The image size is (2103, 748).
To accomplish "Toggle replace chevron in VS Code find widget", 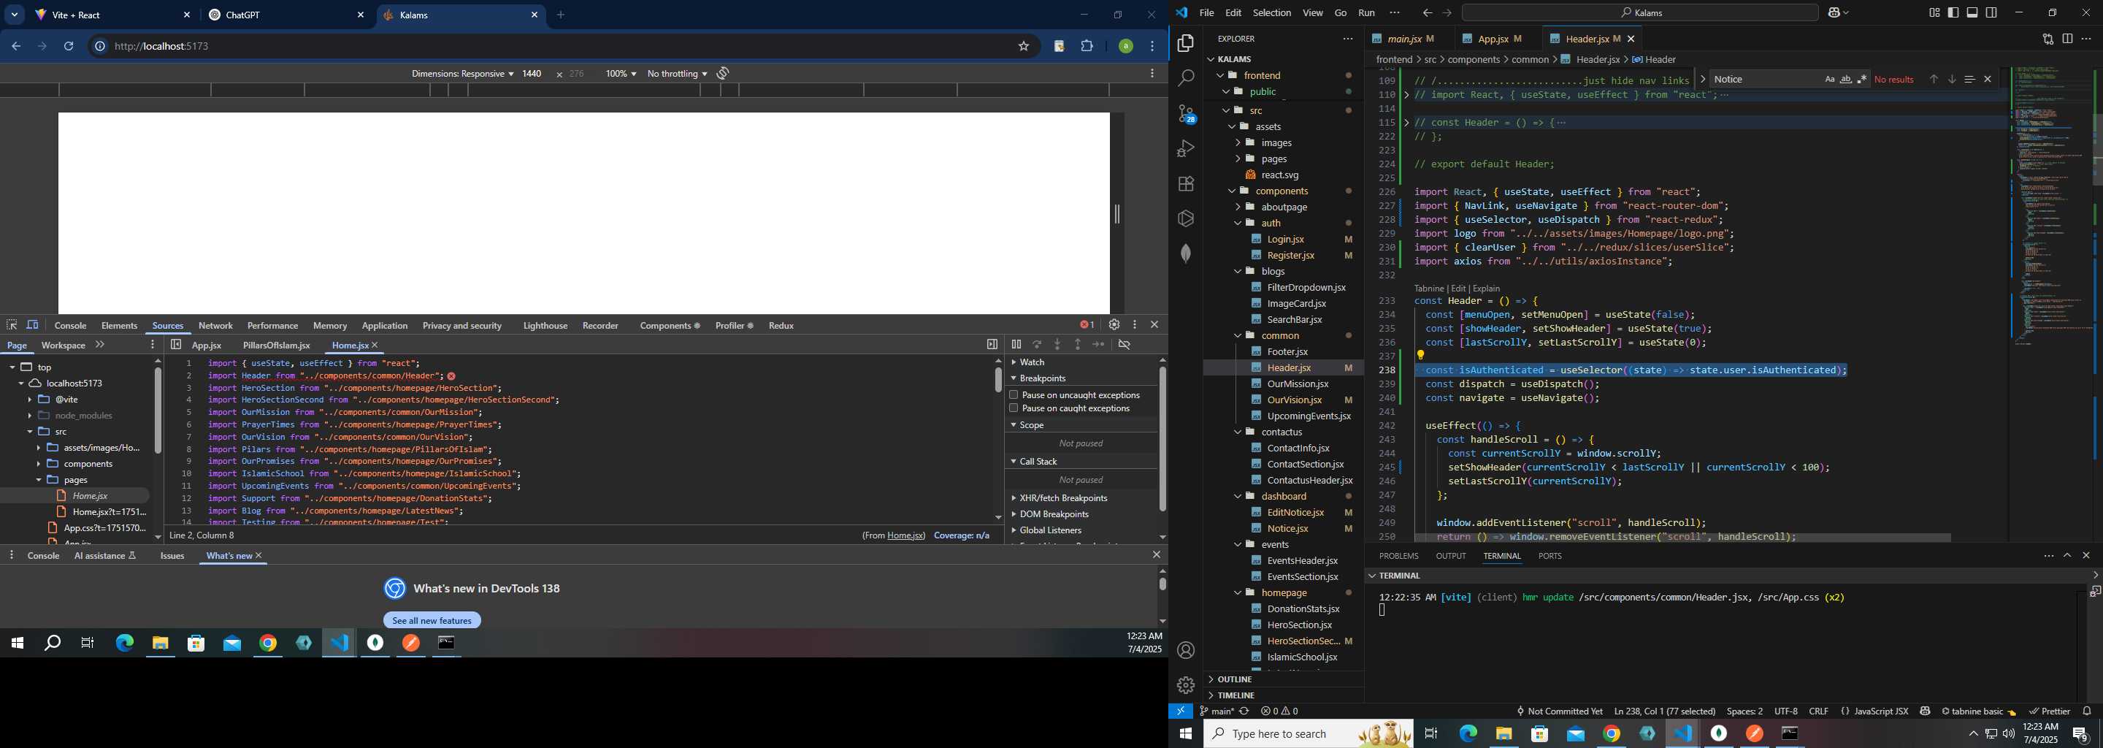I will (1702, 79).
